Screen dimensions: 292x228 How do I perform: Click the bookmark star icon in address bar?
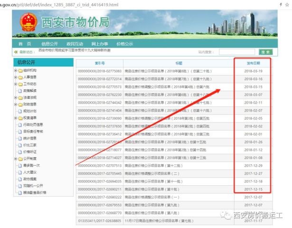pyautogui.click(x=287, y=5)
